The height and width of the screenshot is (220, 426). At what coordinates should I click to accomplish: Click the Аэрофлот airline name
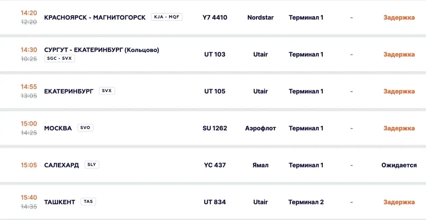point(261,128)
